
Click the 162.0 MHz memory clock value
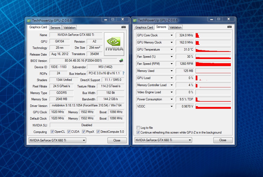coord(185,42)
